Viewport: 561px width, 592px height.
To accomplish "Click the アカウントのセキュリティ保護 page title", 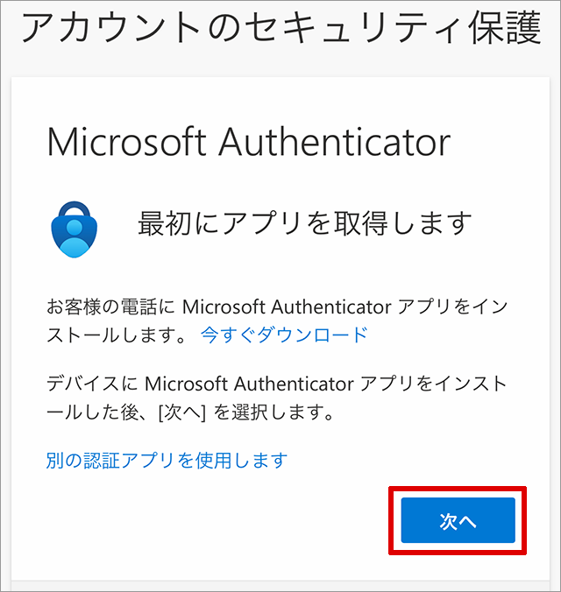I will (281, 28).
